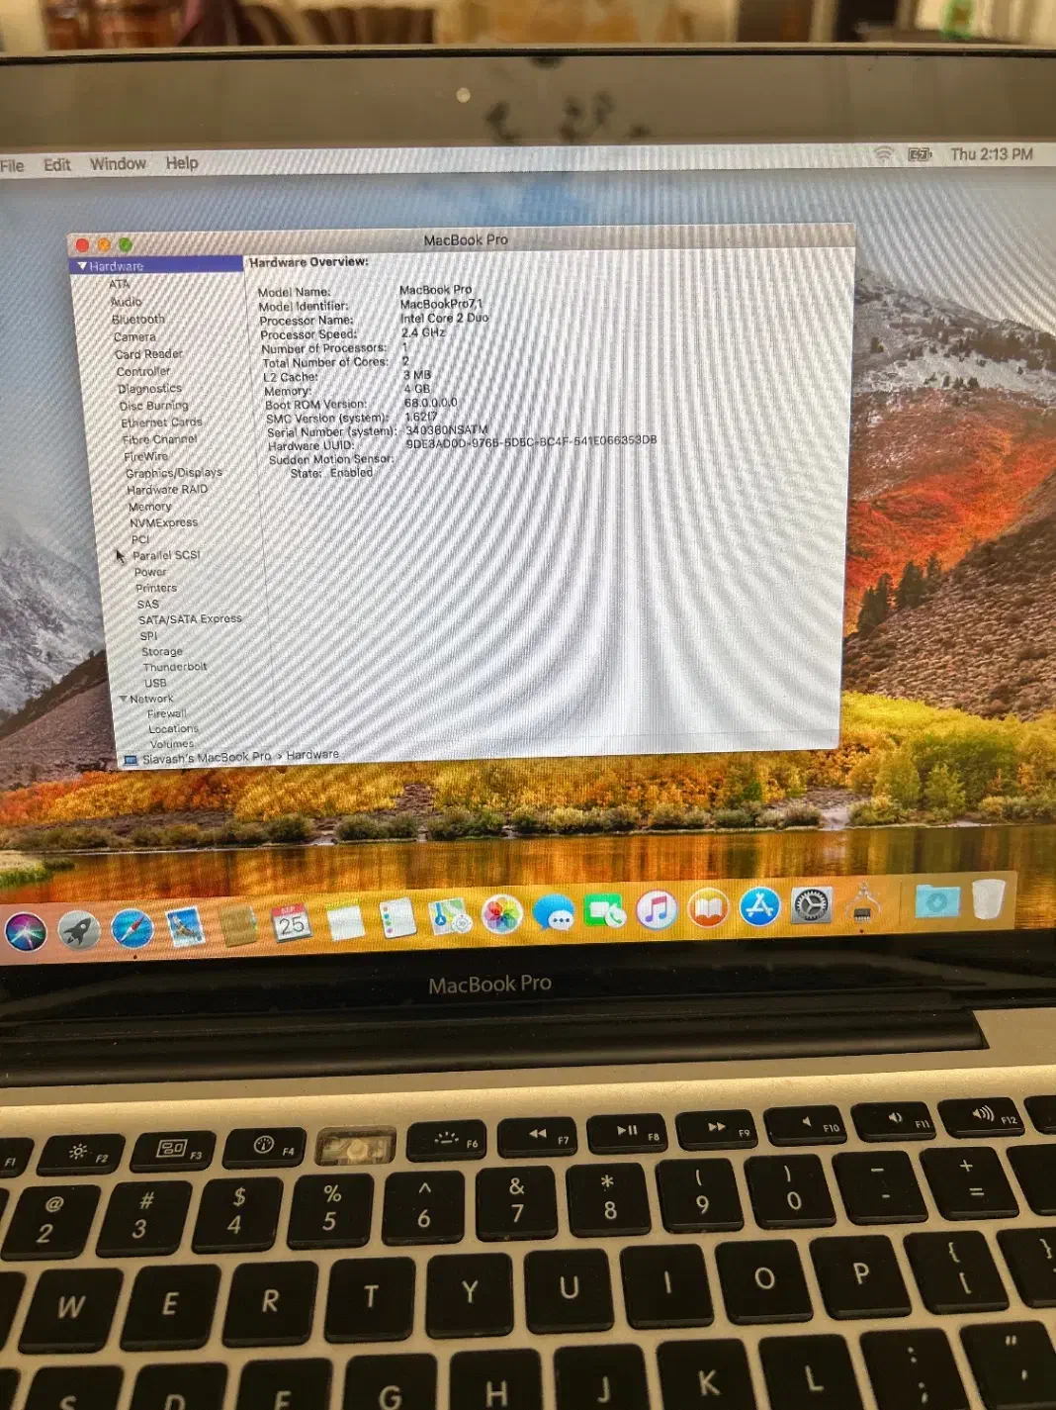
Task: Open Siri from the Dock
Action: [25, 931]
